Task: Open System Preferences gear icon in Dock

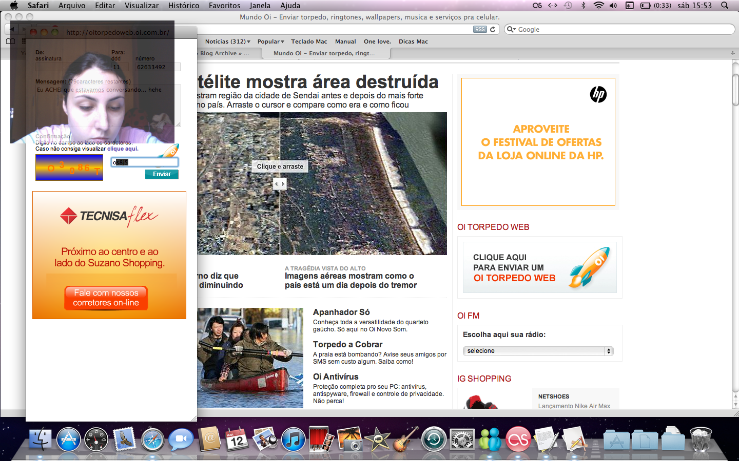Action: [x=462, y=439]
